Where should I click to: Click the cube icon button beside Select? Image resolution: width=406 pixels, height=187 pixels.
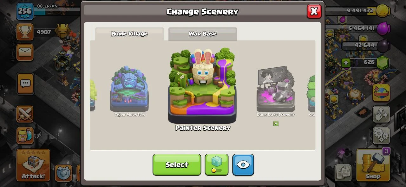click(x=217, y=165)
